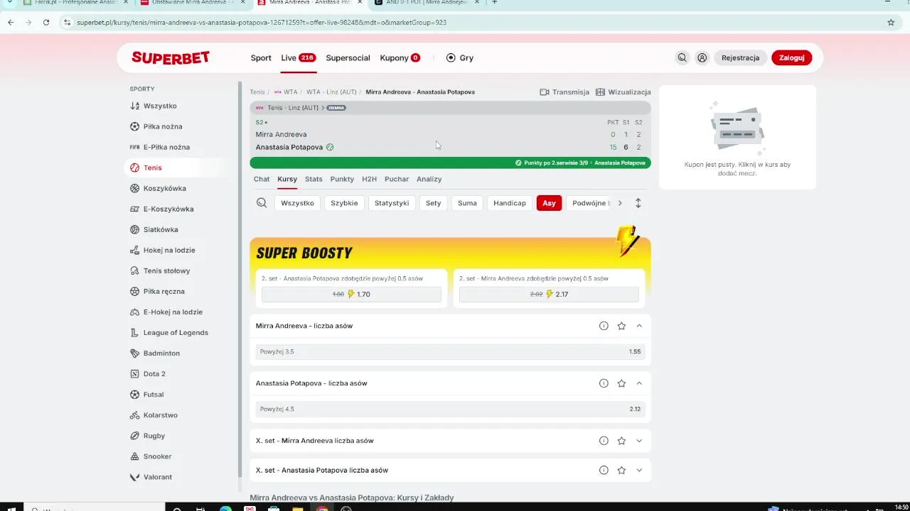The width and height of the screenshot is (910, 511).
Task: Select E-Piłka nożna in sidebar
Action: [x=160, y=147]
